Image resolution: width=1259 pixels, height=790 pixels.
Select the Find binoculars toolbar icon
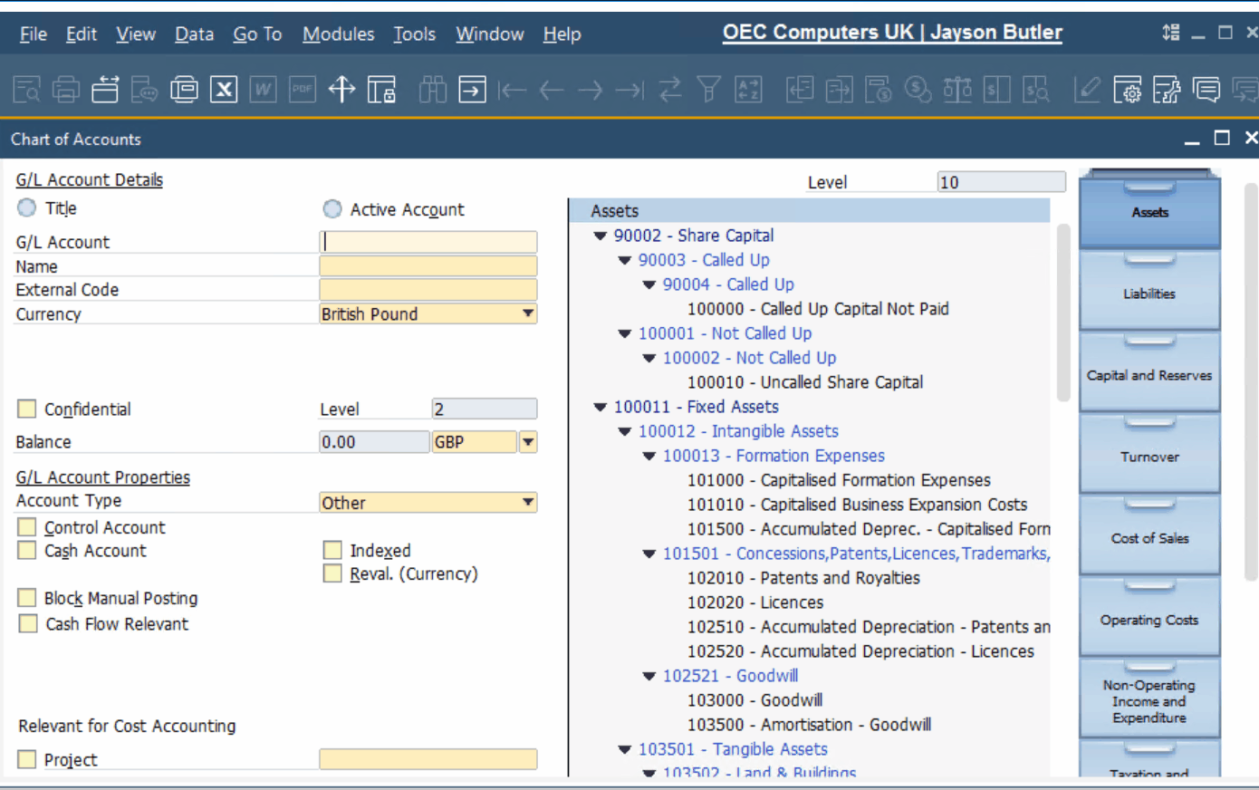pos(433,89)
